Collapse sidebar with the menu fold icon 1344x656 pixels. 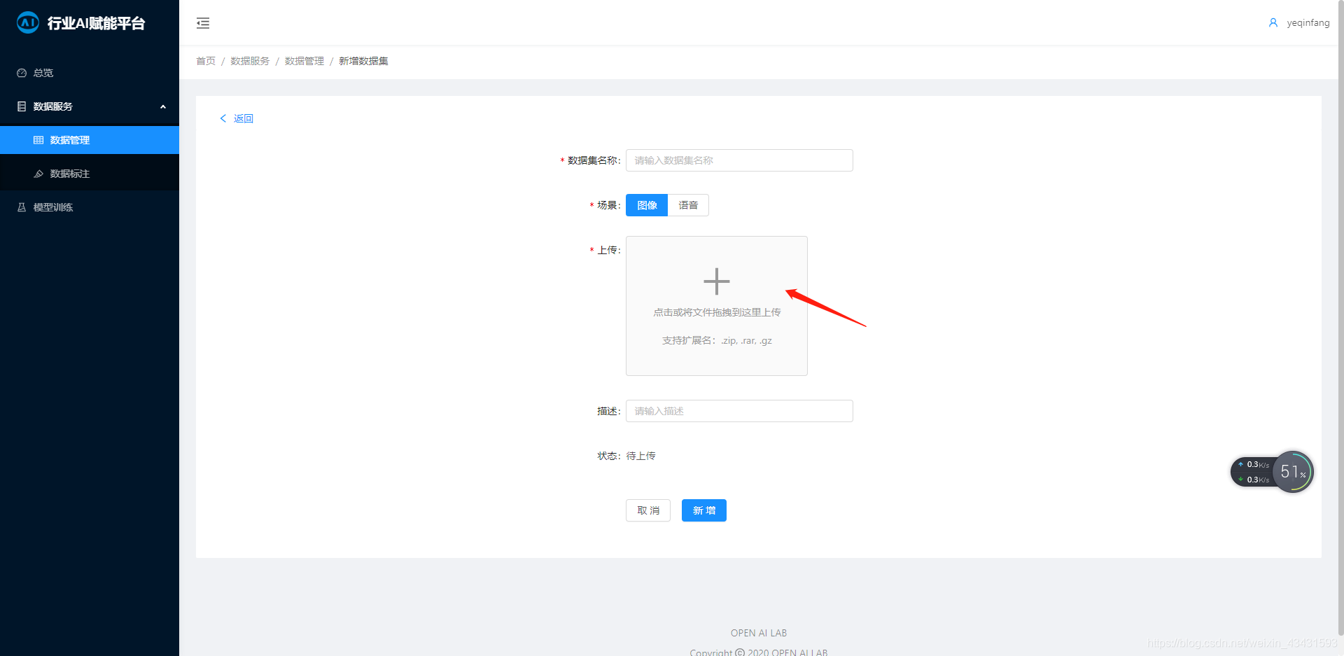click(203, 23)
